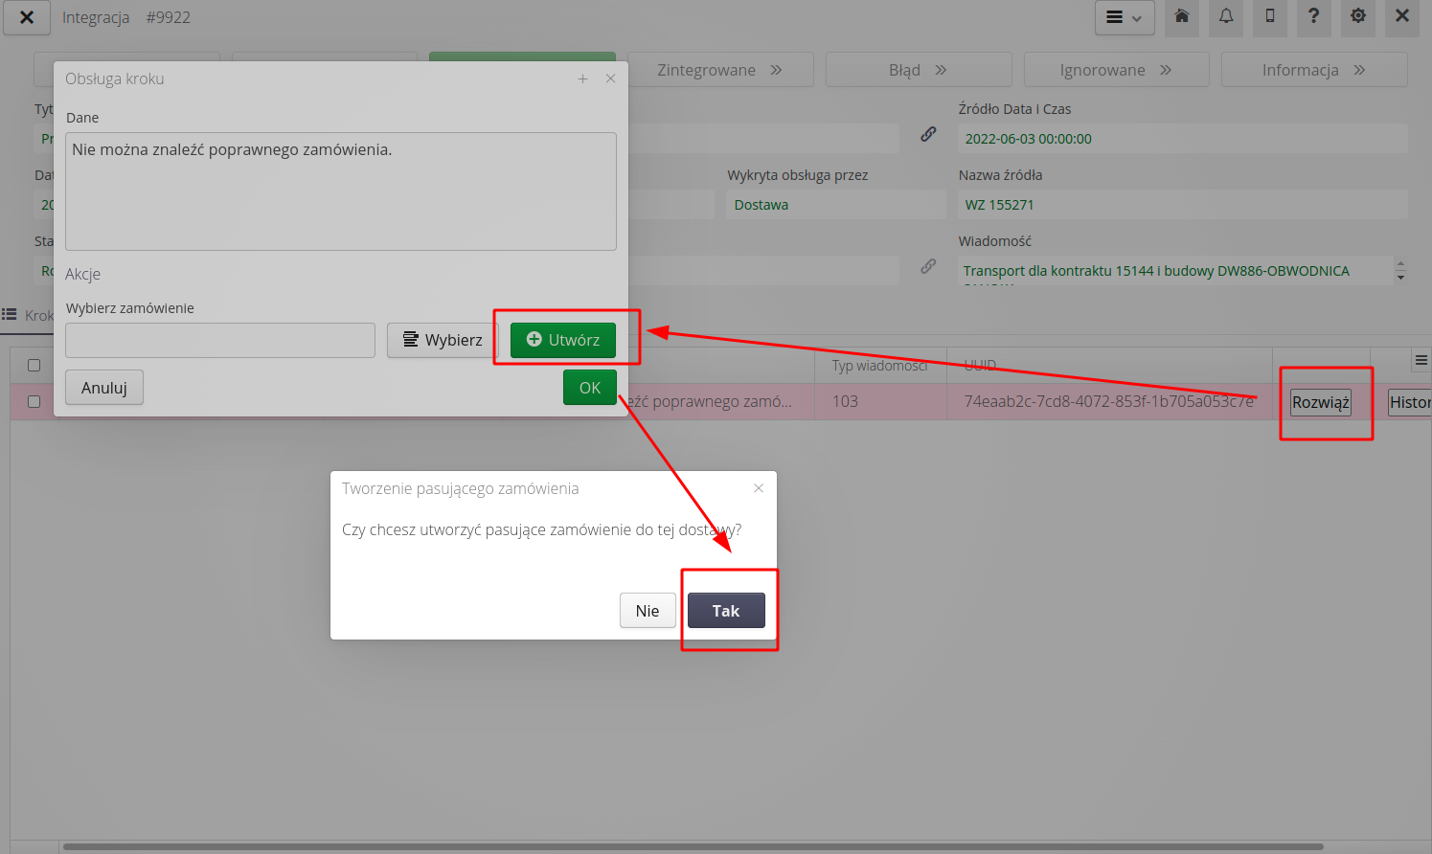The width and height of the screenshot is (1432, 854).
Task: Click the Wybierz zamówienie input field
Action: 219,341
